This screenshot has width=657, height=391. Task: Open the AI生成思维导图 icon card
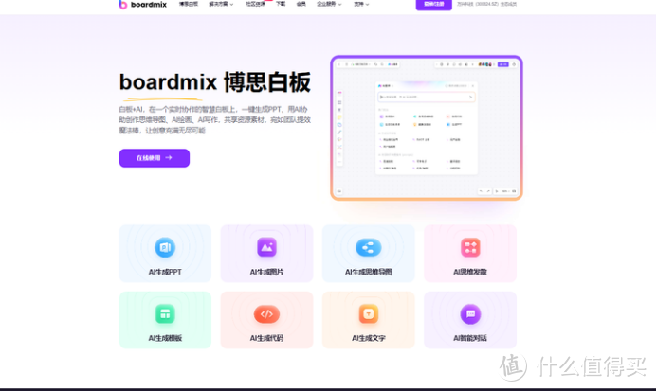click(x=368, y=254)
